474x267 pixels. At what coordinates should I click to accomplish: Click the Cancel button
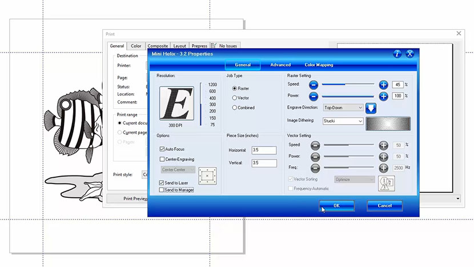(384, 206)
